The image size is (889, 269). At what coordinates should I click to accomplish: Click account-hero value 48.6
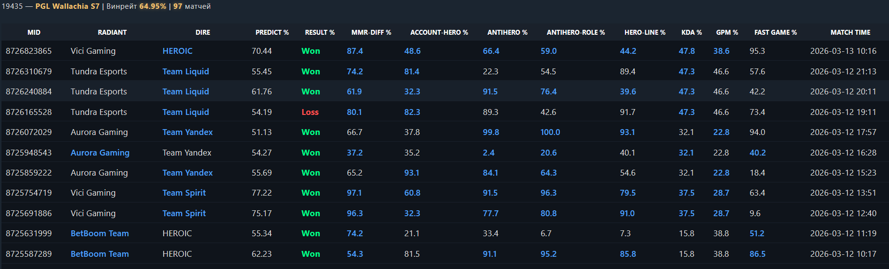tap(412, 51)
